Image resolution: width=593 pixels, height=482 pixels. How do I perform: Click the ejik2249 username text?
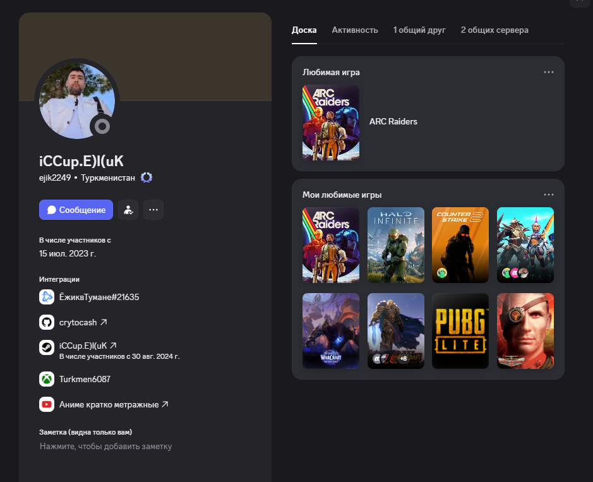(x=55, y=178)
